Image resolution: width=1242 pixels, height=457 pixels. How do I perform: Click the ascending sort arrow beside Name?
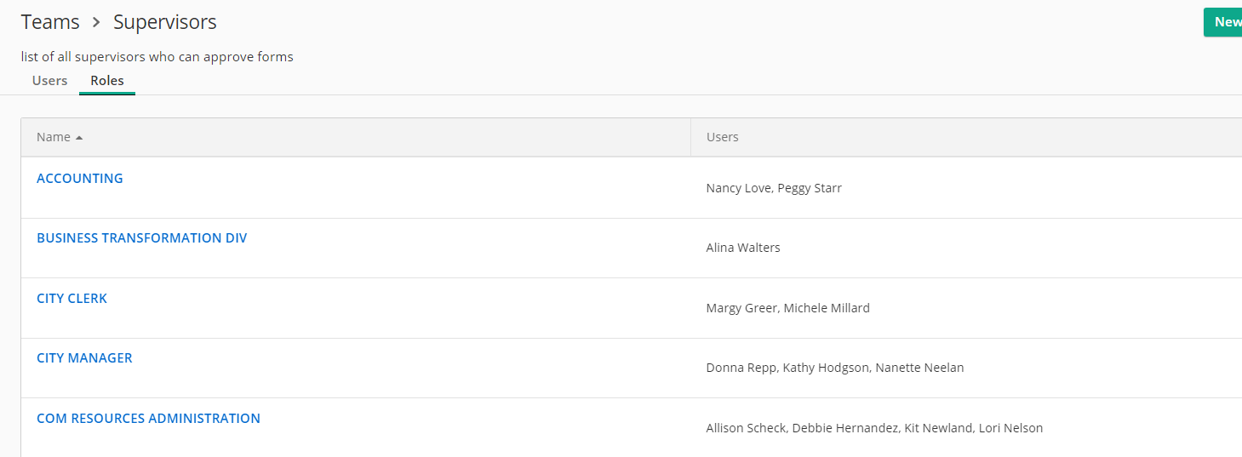[x=79, y=138]
